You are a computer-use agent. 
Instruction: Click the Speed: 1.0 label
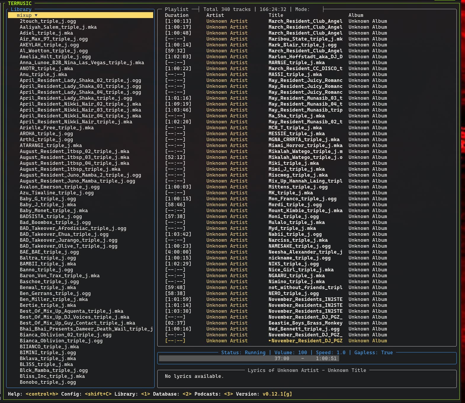[331, 352]
